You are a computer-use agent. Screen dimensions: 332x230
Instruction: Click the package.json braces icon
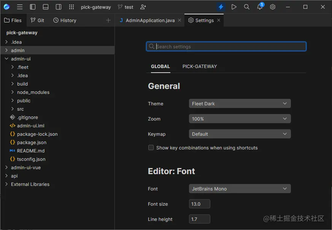tap(13, 143)
